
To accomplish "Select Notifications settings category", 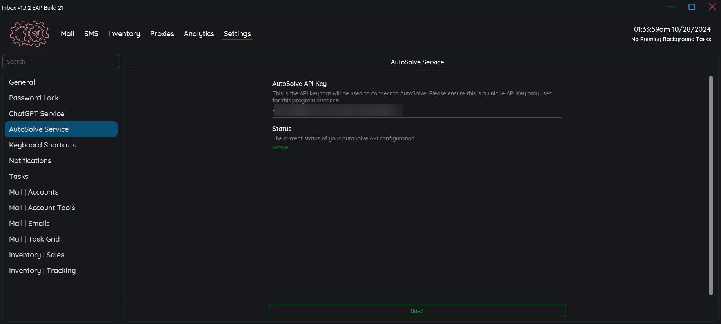I will (x=30, y=161).
